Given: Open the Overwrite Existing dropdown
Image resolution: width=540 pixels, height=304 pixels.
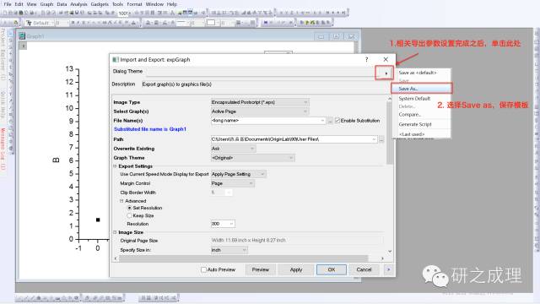Looking at the screenshot, I should coord(233,149).
